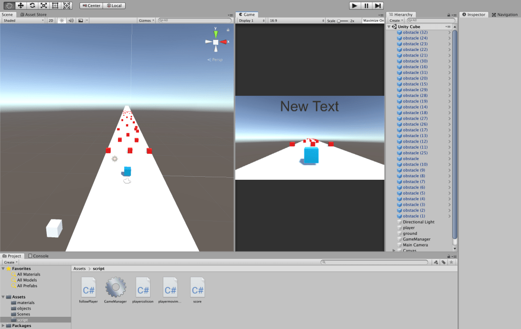This screenshot has width=521, height=329.
Task: Toggle 2D mode in Scene view
Action: tap(51, 20)
